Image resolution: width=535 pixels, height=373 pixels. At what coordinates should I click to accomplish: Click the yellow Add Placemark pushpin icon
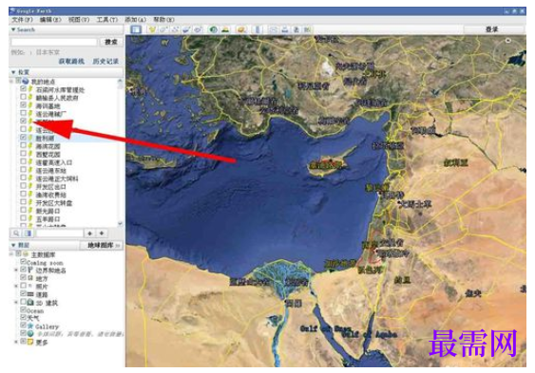pyautogui.click(x=152, y=29)
